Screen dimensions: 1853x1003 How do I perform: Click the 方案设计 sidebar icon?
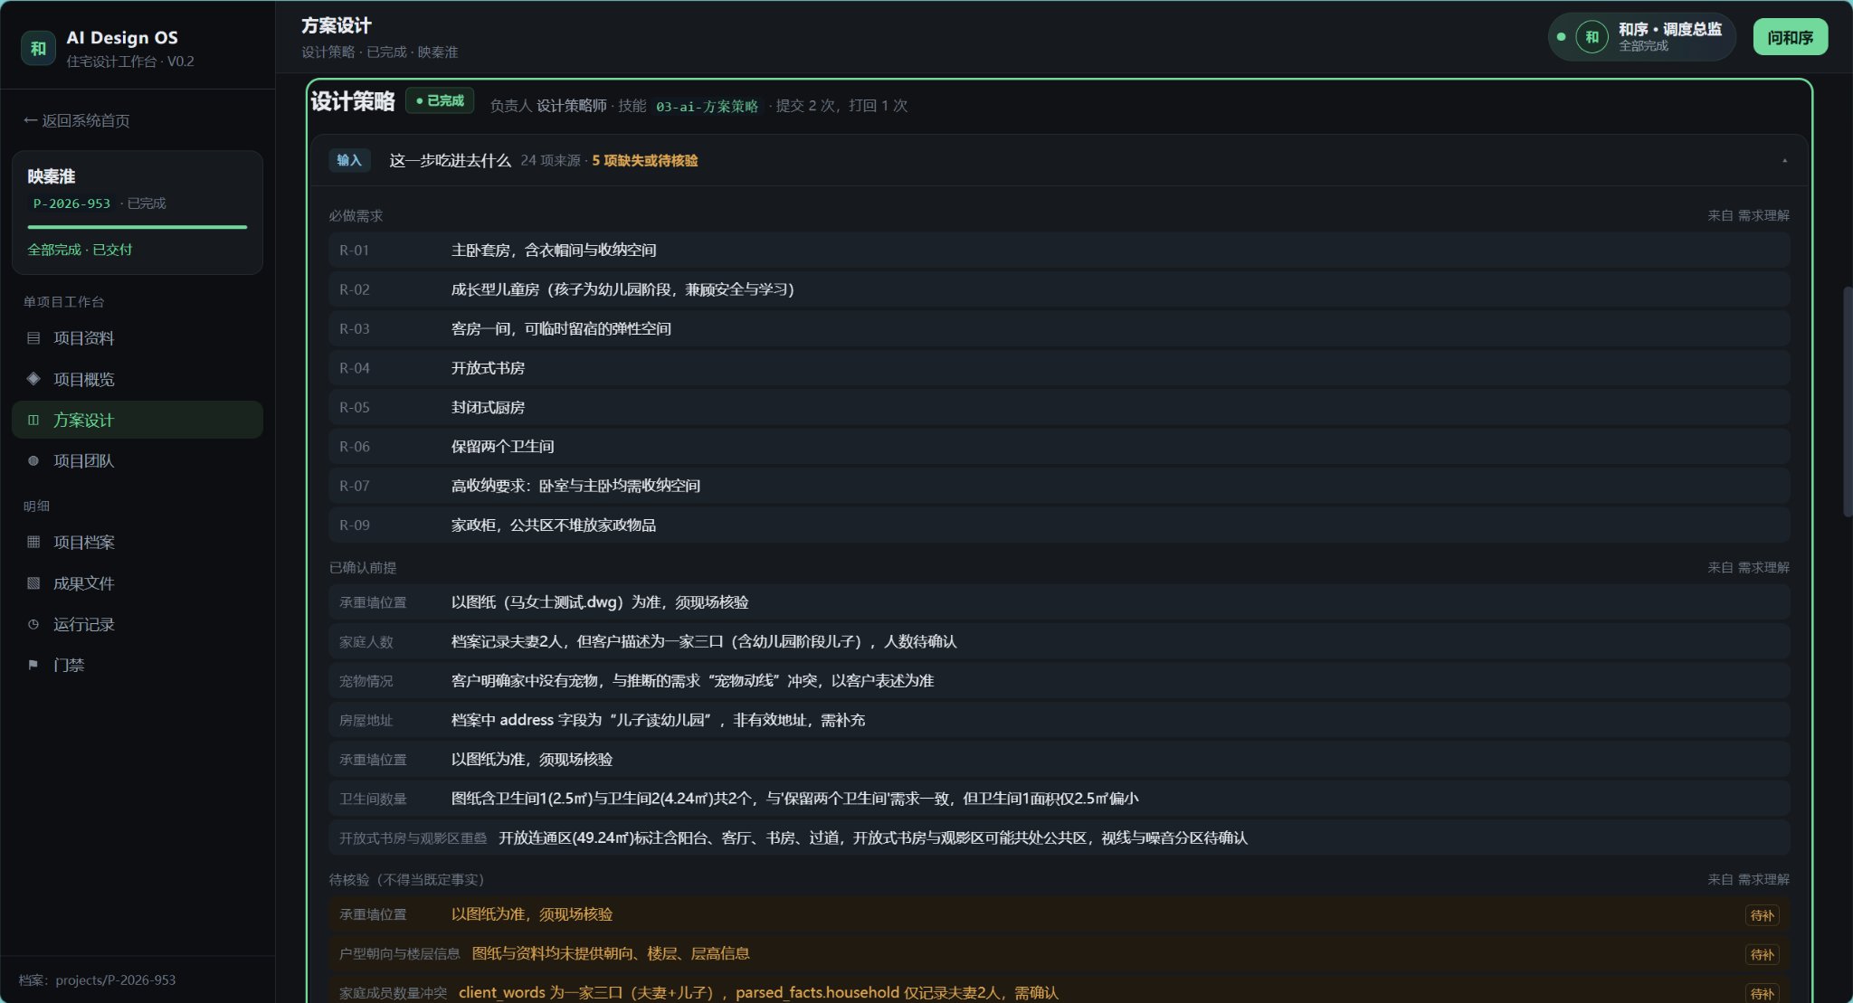(33, 420)
